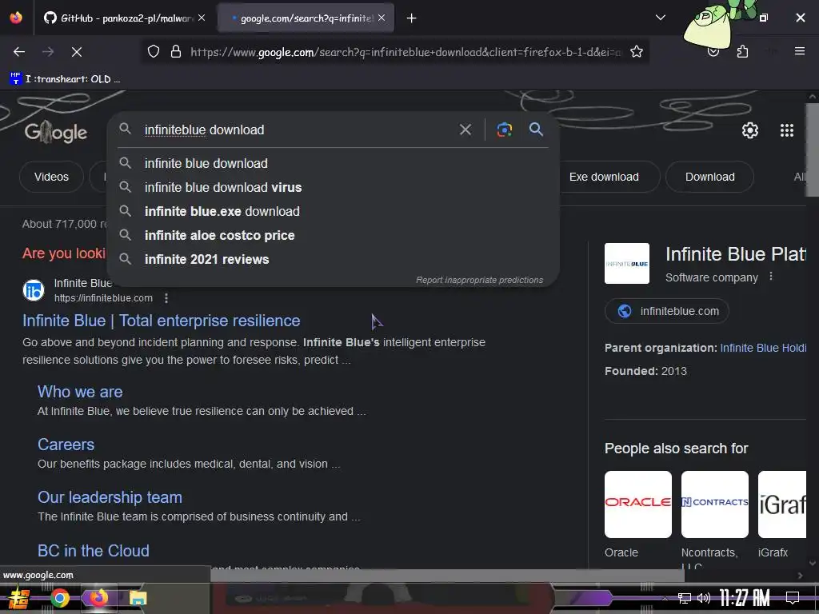The width and height of the screenshot is (819, 614).
Task: Select the Download filter chip
Action: click(710, 177)
